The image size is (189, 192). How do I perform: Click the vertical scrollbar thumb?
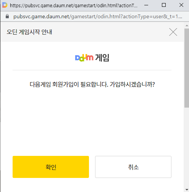tap(187, 68)
